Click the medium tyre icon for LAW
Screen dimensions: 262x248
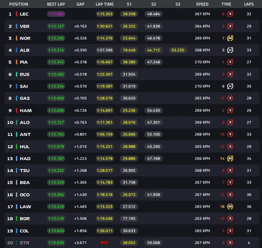click(x=230, y=207)
